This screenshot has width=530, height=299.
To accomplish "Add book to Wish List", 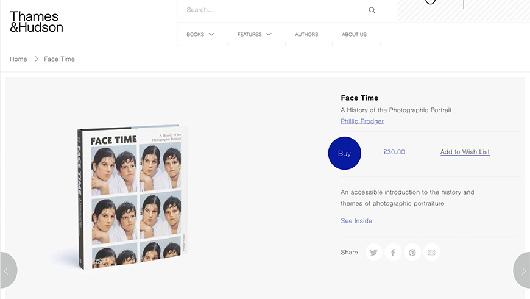I will (x=465, y=152).
